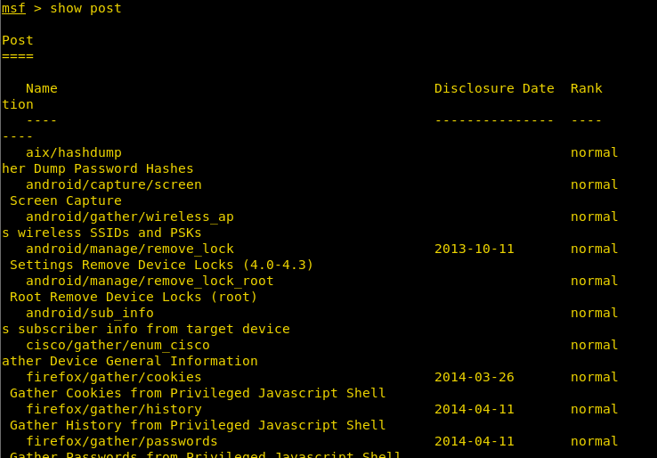This screenshot has height=458, width=657.
Task: Click the 'Rank' column header
Action: 587,88
